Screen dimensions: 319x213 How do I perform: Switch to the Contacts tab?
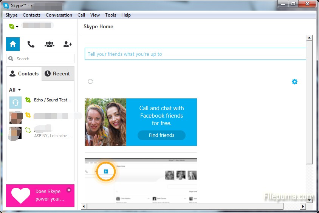[24, 74]
